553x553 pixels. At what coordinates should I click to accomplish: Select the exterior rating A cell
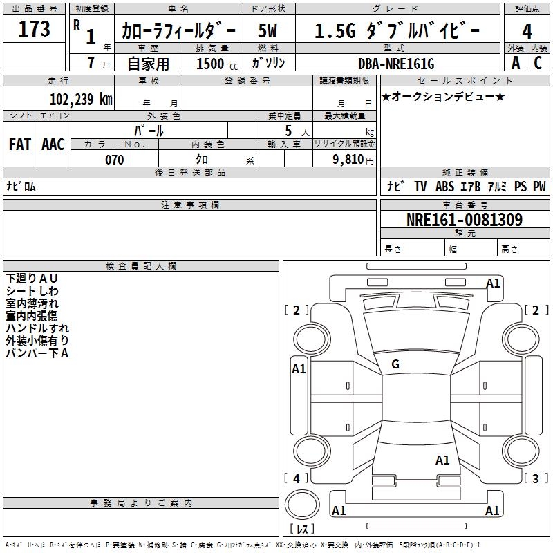[x=516, y=63]
